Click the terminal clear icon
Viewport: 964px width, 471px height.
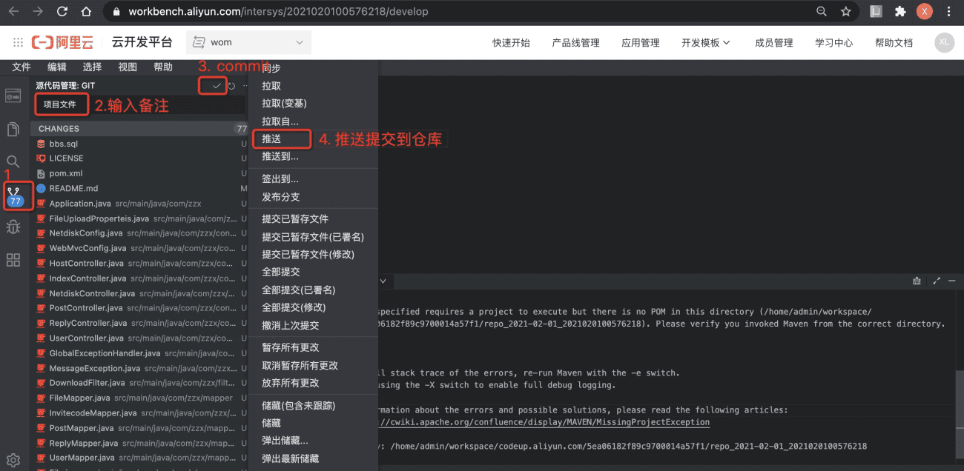coord(917,281)
